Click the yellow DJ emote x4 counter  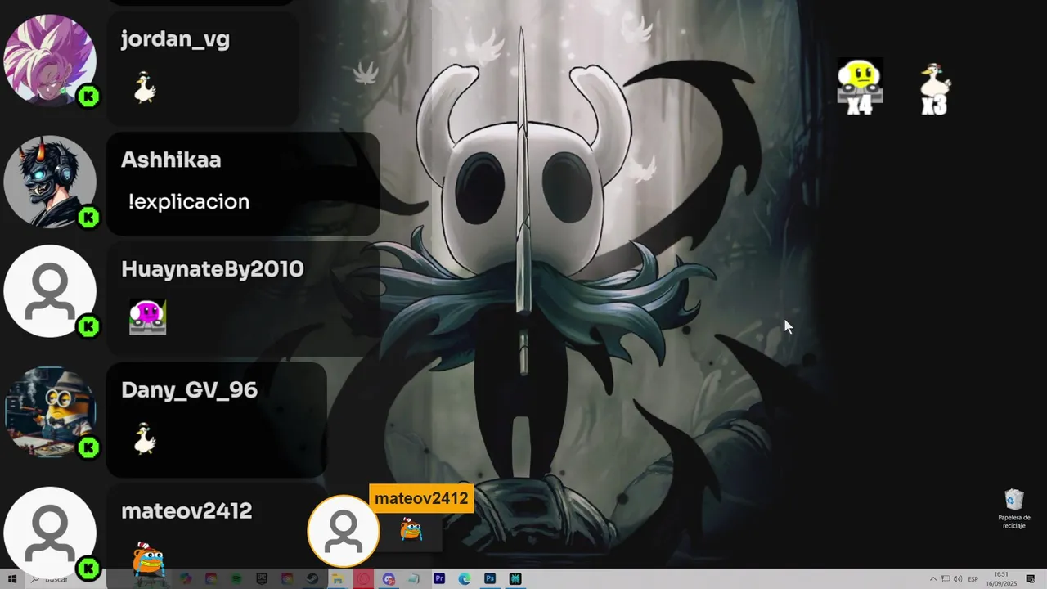click(x=860, y=86)
